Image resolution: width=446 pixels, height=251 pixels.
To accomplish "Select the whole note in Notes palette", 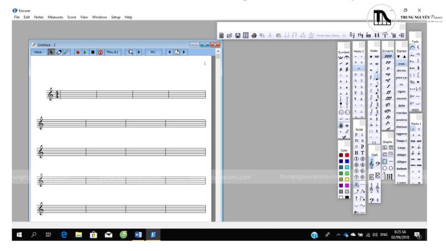I will (377, 64).
